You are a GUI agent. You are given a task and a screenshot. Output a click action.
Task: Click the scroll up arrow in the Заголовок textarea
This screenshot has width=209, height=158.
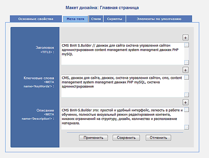tap(187, 45)
